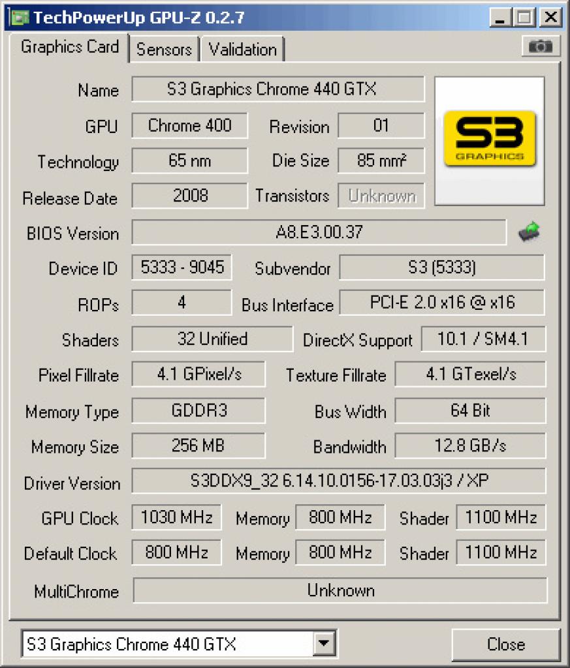
Task: Click the Driver Version S3DDX9_32 field
Action: point(339,481)
